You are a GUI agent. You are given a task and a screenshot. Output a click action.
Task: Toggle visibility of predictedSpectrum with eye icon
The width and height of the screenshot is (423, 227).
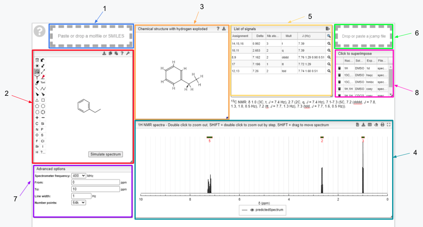(252, 210)
